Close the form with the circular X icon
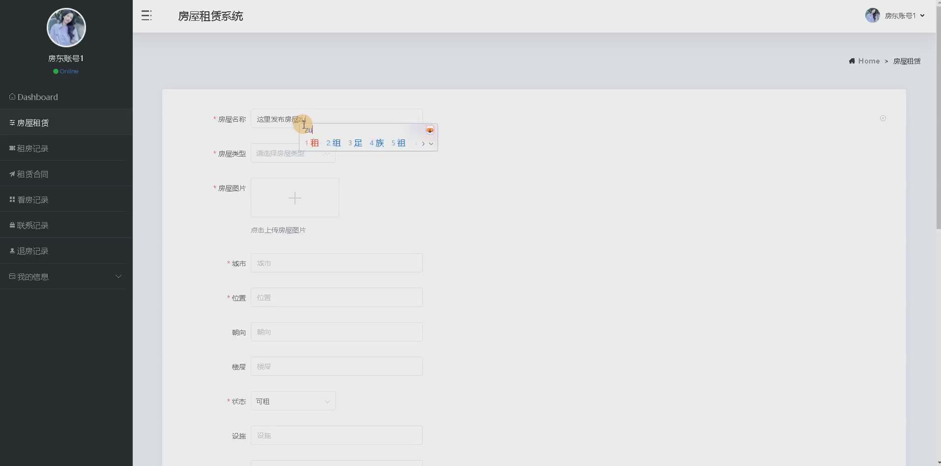This screenshot has width=941, height=466. coord(883,118)
